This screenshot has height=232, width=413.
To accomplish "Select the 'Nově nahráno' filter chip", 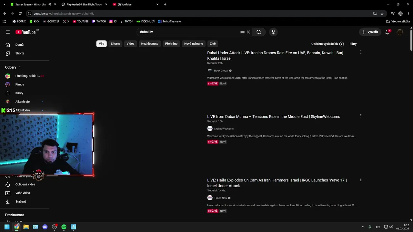I will click(x=194, y=43).
